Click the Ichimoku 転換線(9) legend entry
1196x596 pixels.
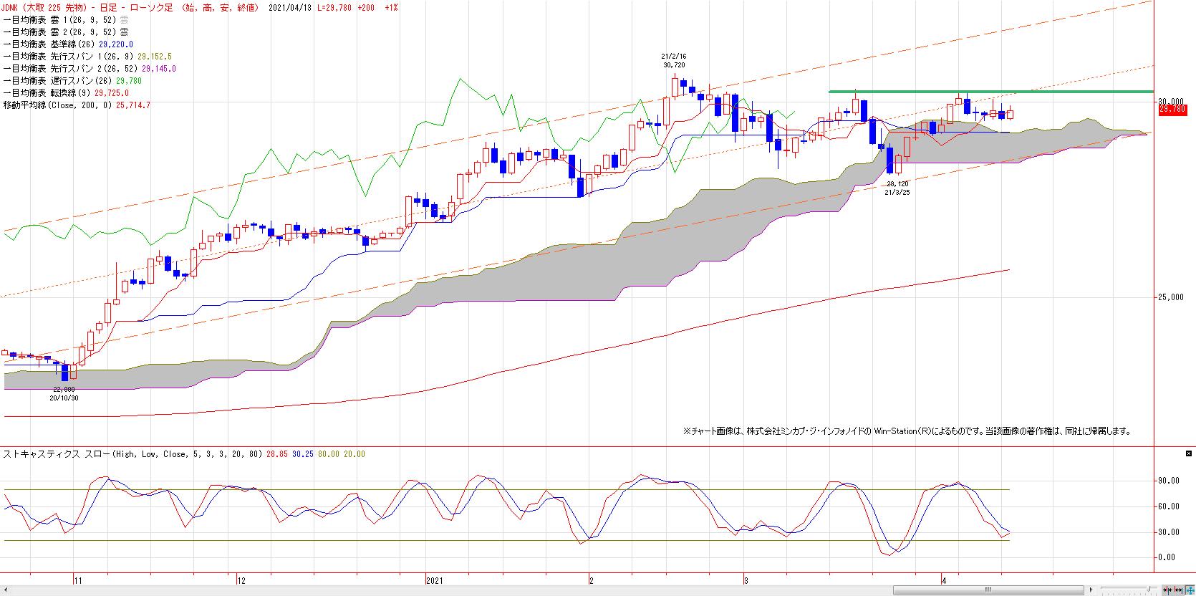(x=66, y=93)
